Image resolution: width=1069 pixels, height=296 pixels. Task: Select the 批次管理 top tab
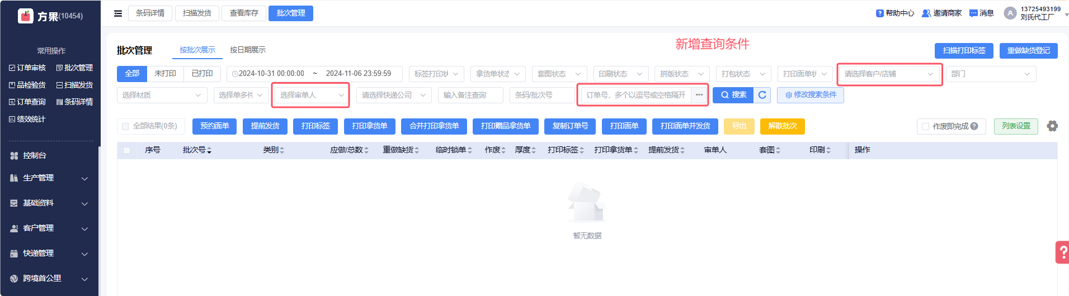[291, 13]
